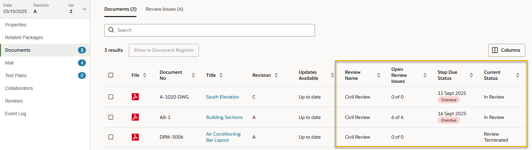The height and width of the screenshot is (150, 532).
Task: Open the Columns chooser
Action: click(506, 50)
